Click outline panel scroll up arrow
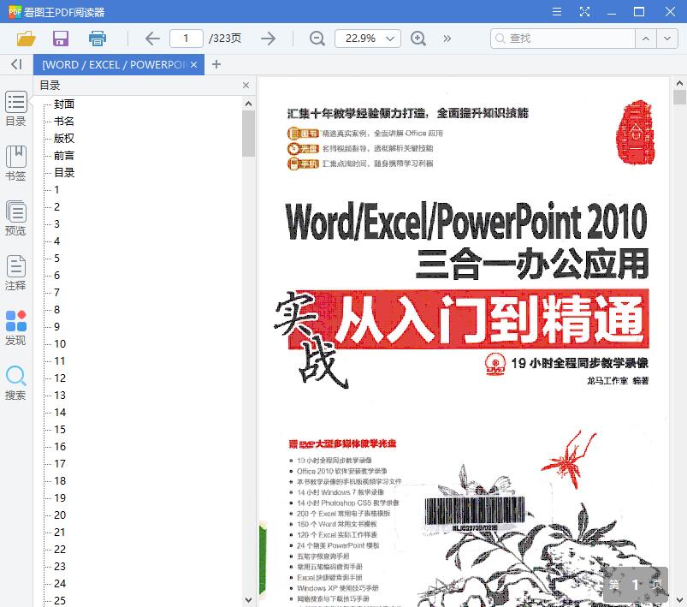 pyautogui.click(x=248, y=104)
